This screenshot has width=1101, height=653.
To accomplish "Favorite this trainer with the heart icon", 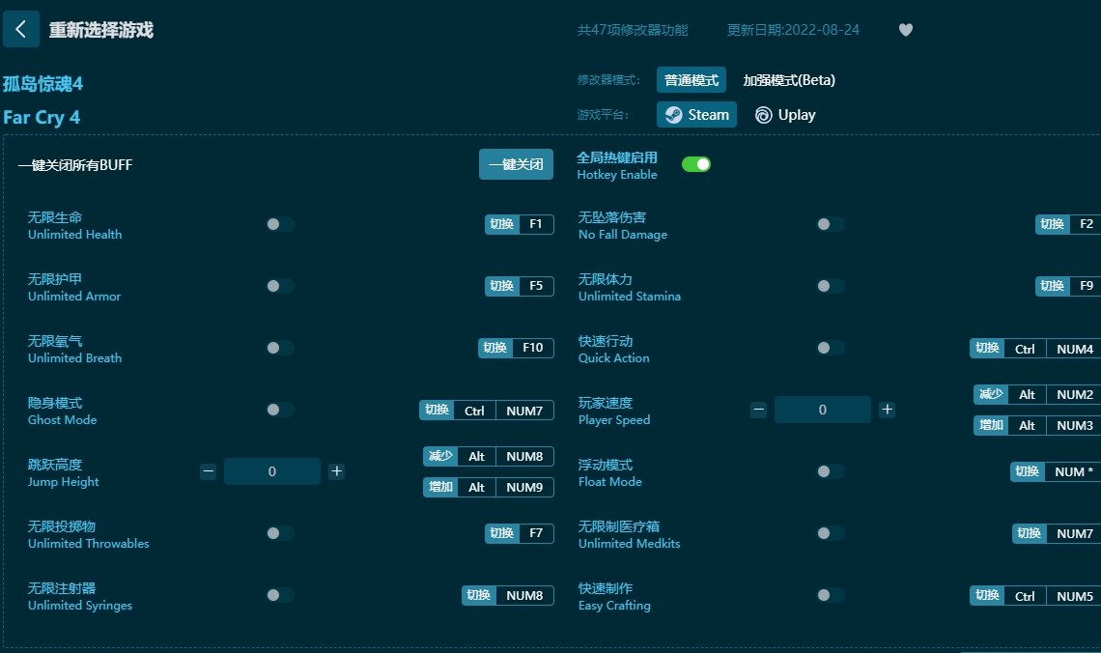I will 906,30.
